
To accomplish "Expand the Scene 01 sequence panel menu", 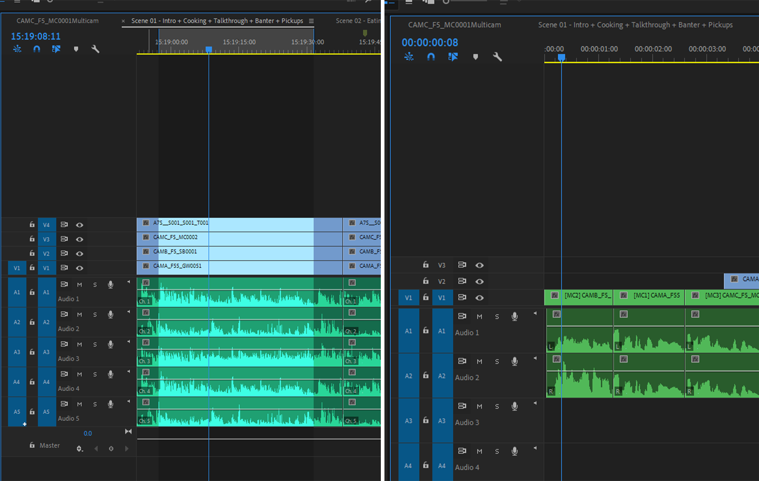I will pyautogui.click(x=312, y=21).
